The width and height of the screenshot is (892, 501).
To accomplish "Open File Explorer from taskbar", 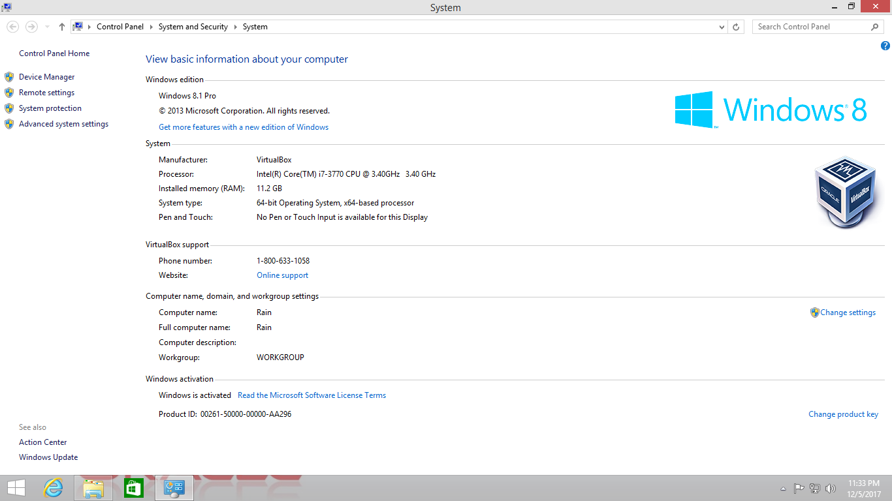I will coord(93,488).
